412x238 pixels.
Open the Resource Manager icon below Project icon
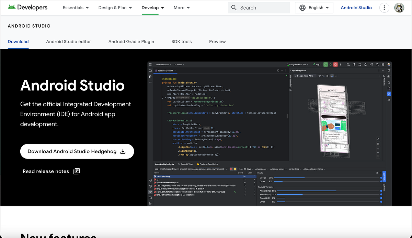(150, 76)
